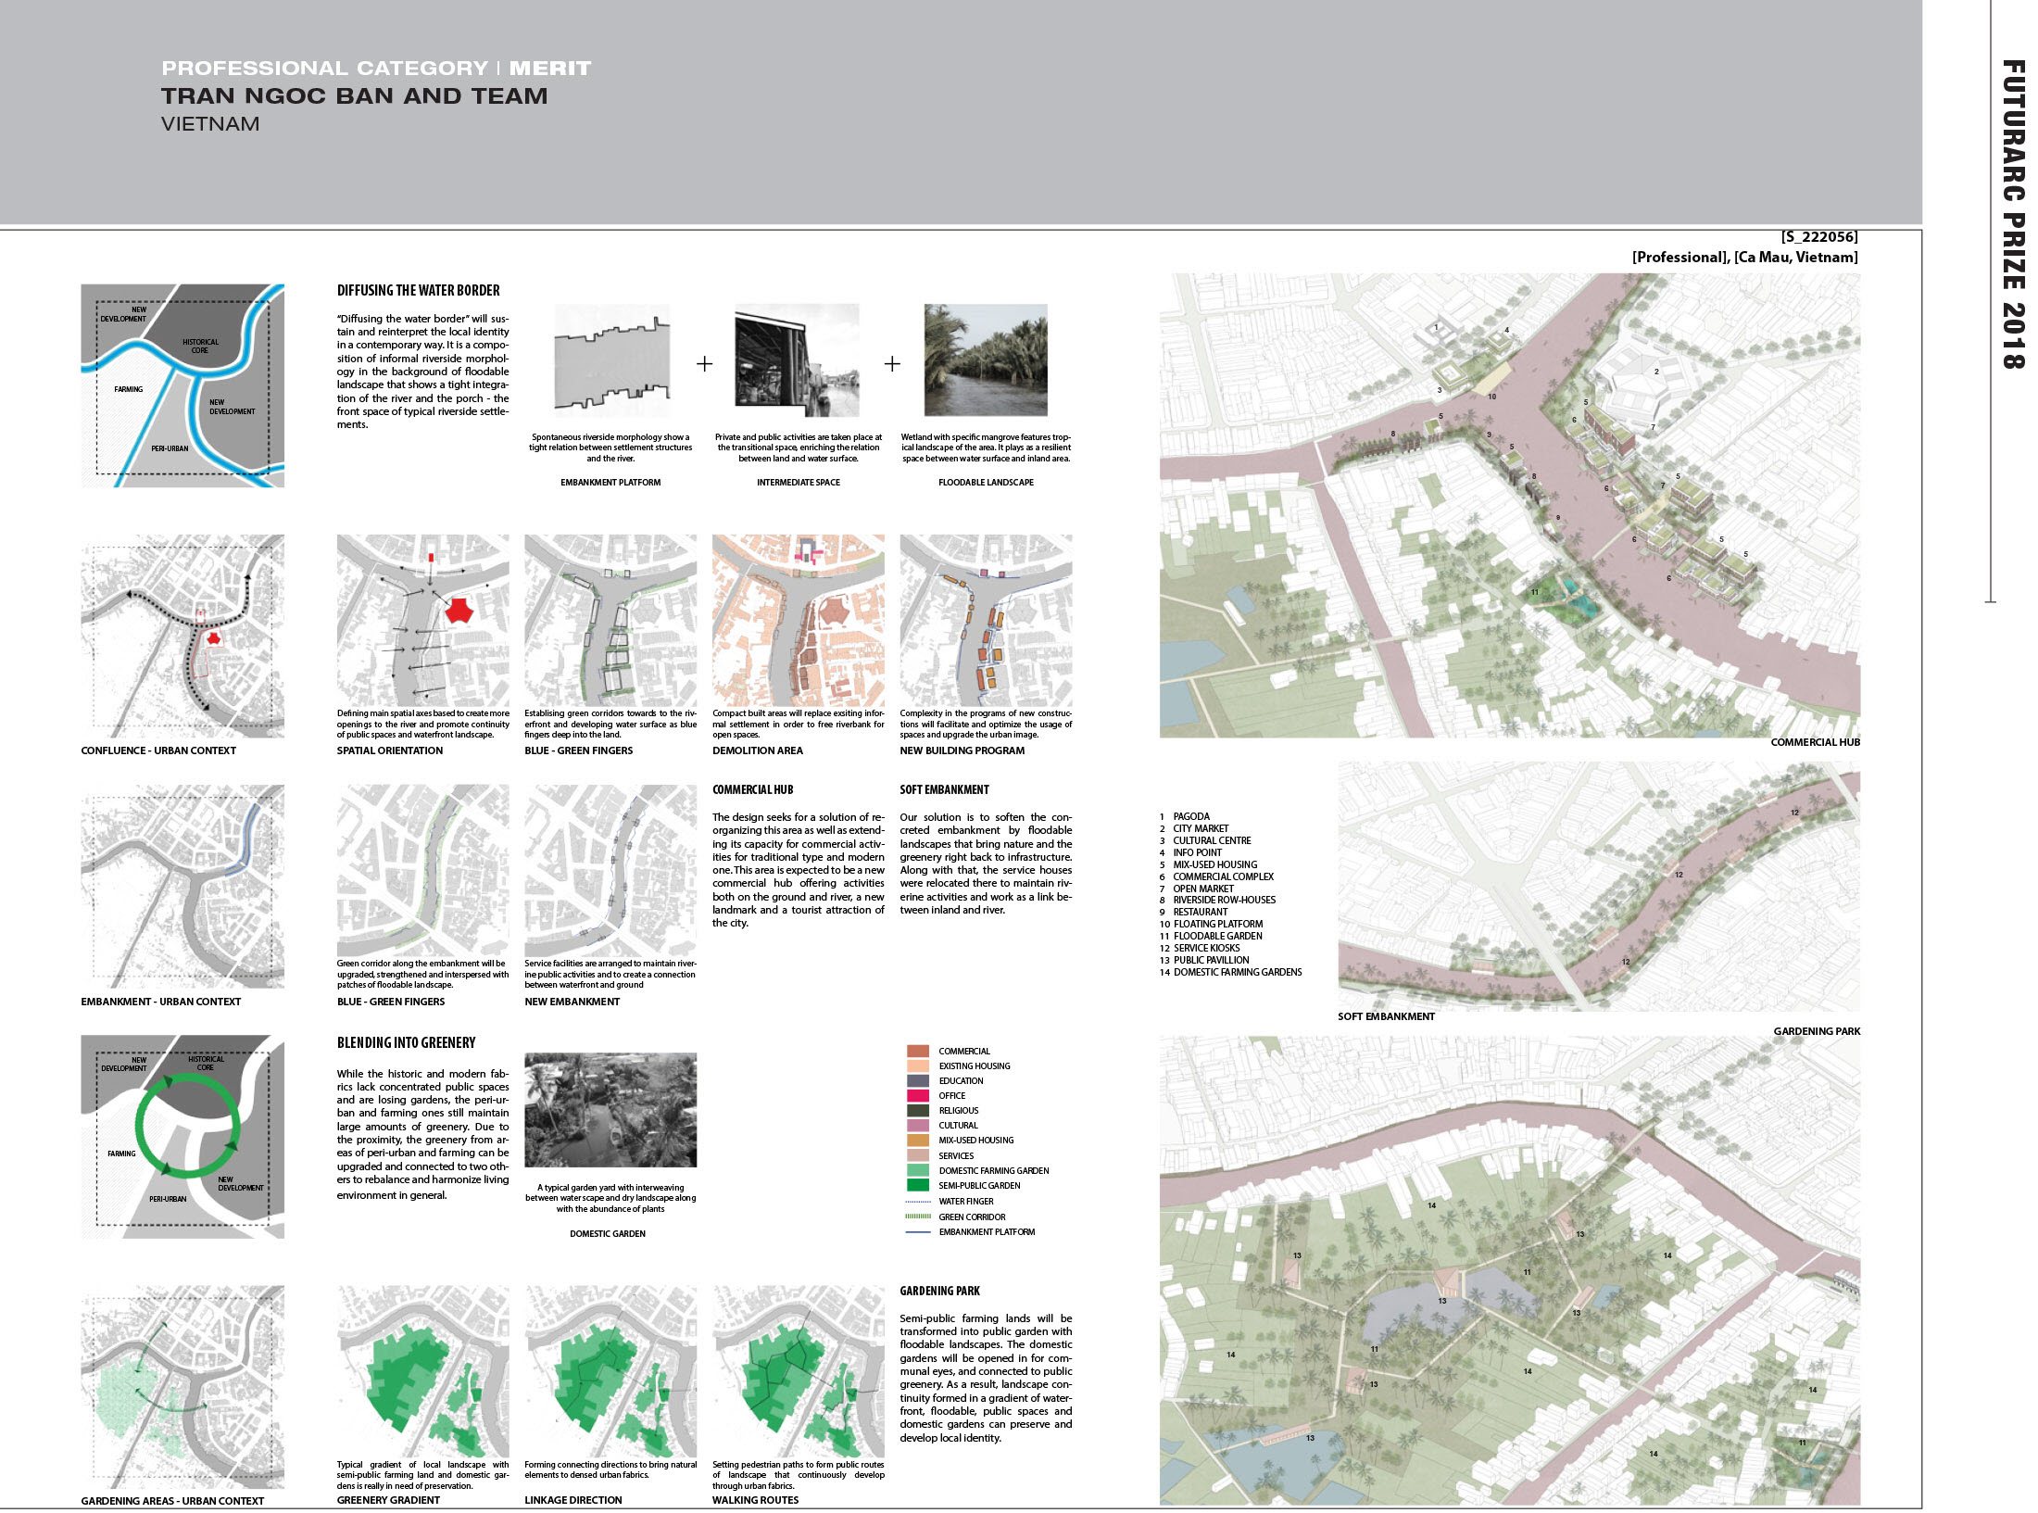Click '8 RIVERSIDE ROW-HOUSES' list entry

tap(1217, 901)
